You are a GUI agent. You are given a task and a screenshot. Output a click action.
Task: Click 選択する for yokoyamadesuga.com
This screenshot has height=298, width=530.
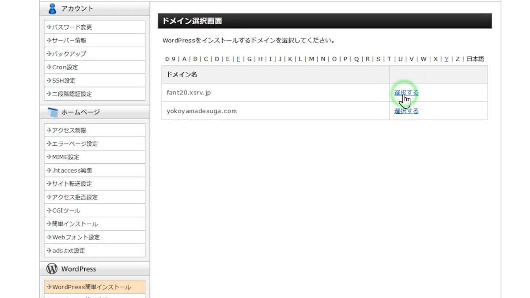[406, 111]
